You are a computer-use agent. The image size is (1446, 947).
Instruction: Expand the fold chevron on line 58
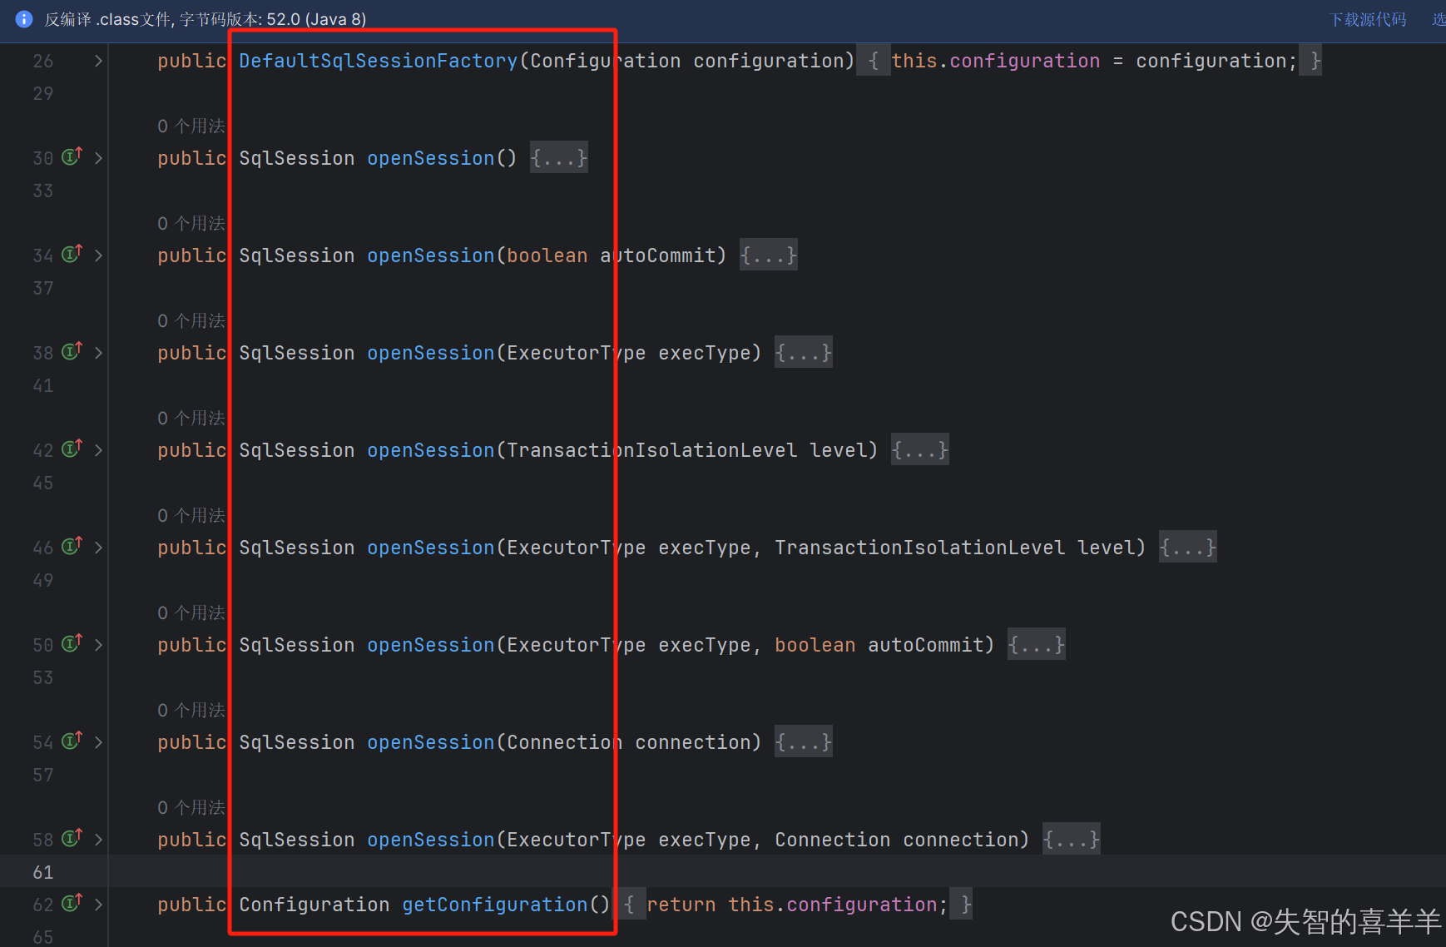click(x=98, y=839)
